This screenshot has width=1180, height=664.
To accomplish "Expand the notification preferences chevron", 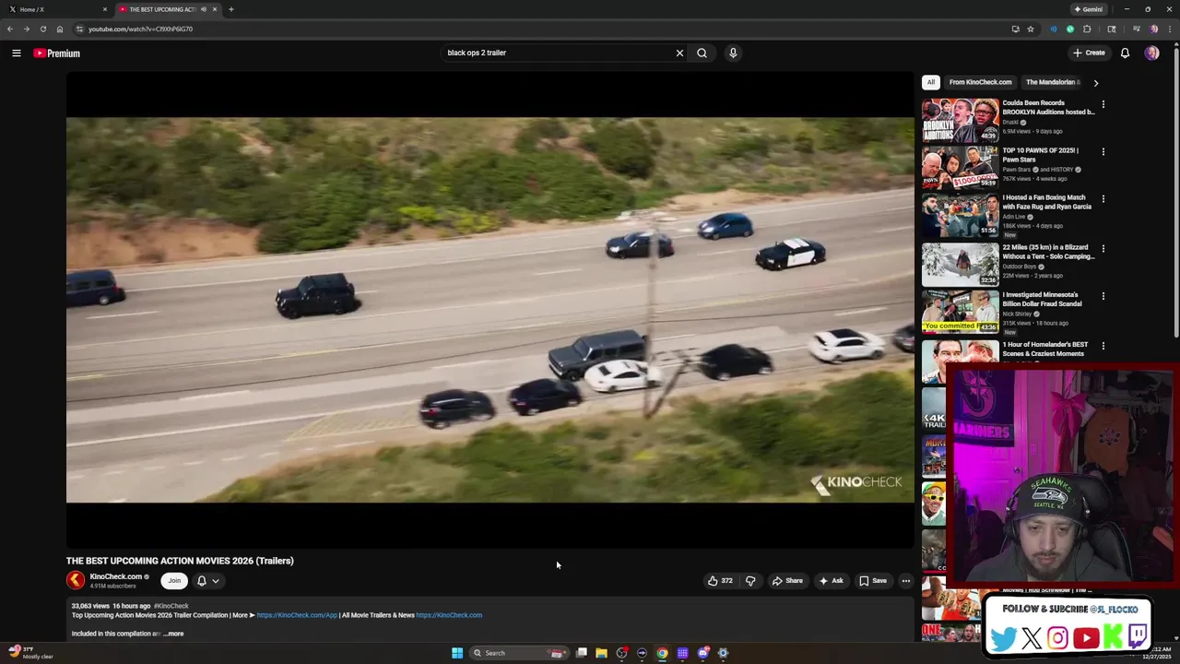I will [x=216, y=581].
